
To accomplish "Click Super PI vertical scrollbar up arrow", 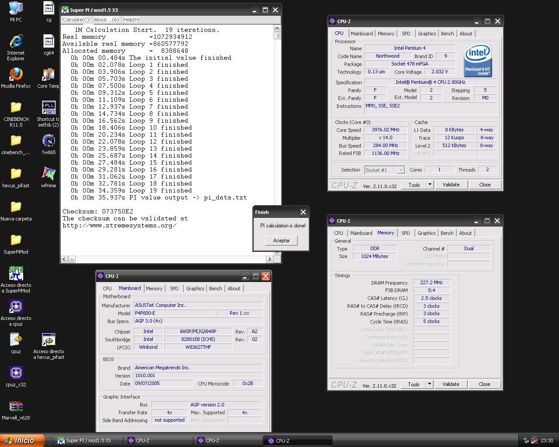I will pos(277,28).
